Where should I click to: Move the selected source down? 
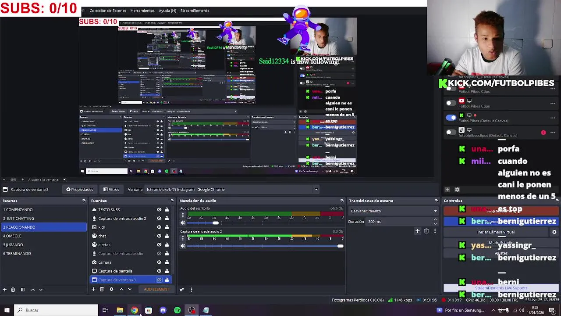tap(129, 289)
